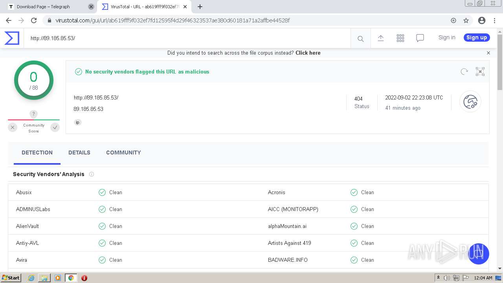This screenshot has height=283, width=503.
Task: Click the Sign up button
Action: 477,37
